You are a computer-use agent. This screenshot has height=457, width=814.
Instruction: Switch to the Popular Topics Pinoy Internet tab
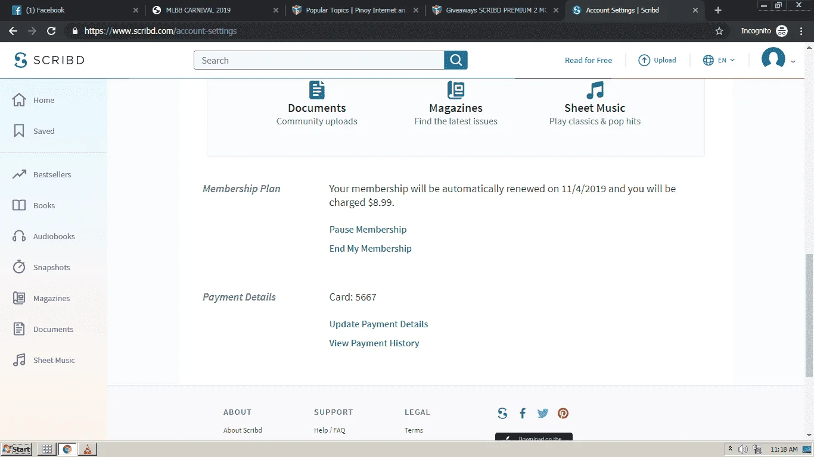[355, 10]
